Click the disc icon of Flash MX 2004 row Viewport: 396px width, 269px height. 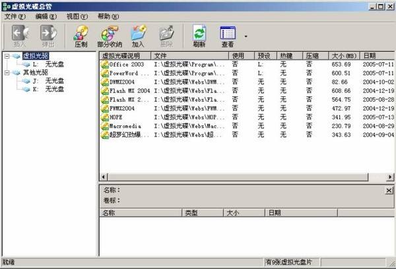pyautogui.click(x=104, y=91)
